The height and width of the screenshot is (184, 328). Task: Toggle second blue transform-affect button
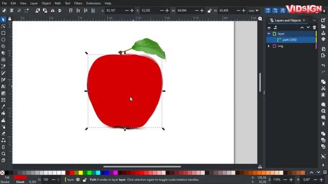click(275, 10)
